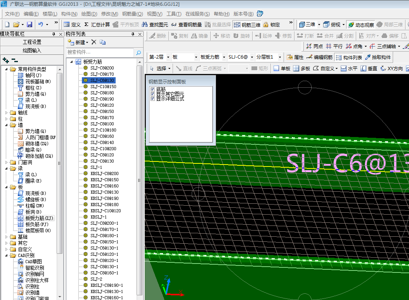Click the New file icon
The image size is (409, 300).
click(x=7, y=24)
